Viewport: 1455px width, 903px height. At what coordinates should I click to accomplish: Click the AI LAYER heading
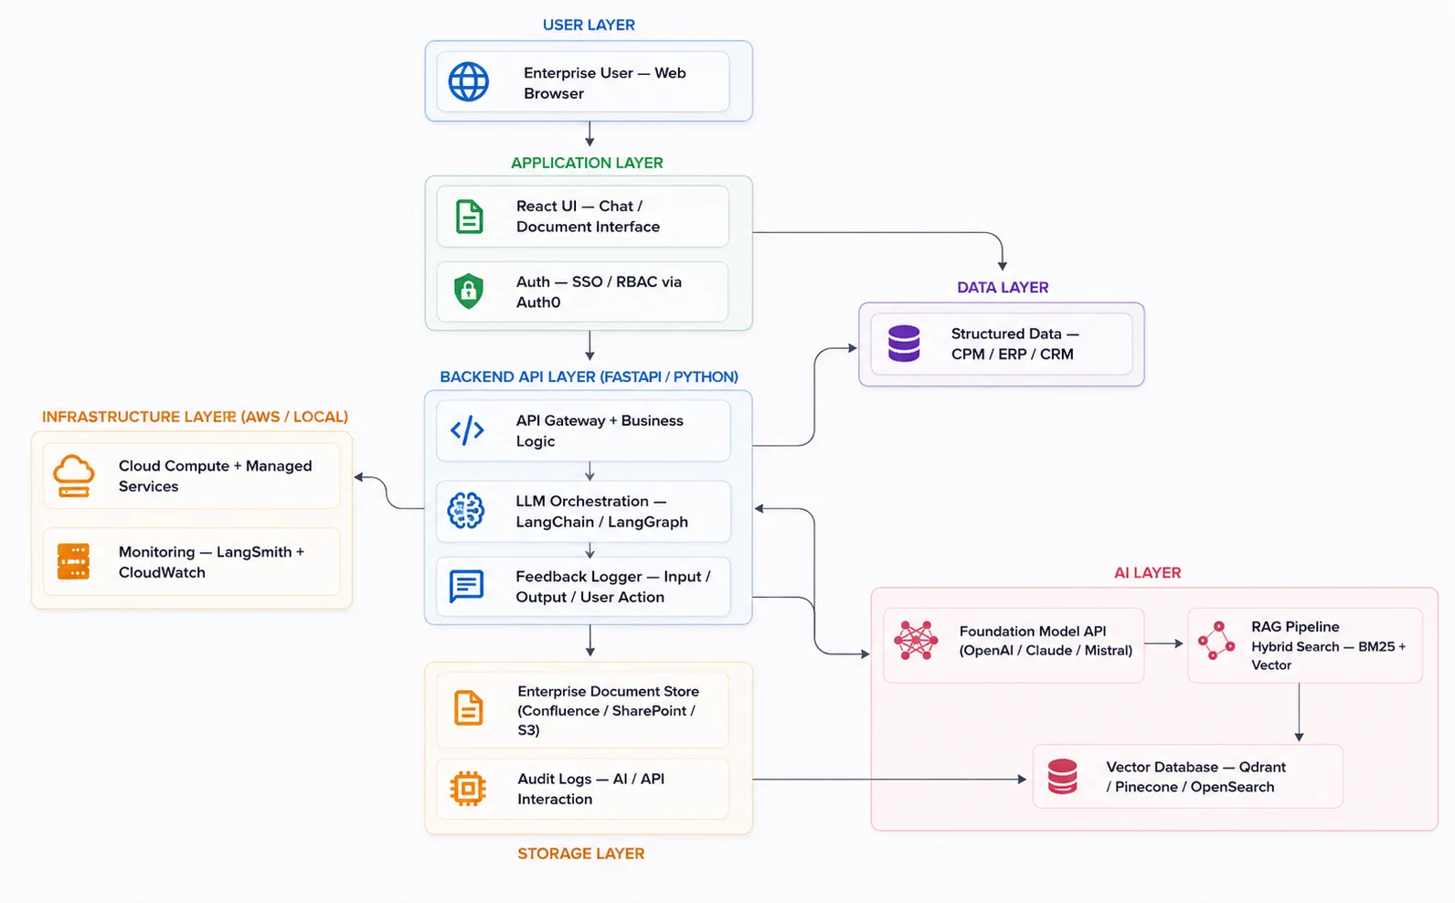(1147, 573)
